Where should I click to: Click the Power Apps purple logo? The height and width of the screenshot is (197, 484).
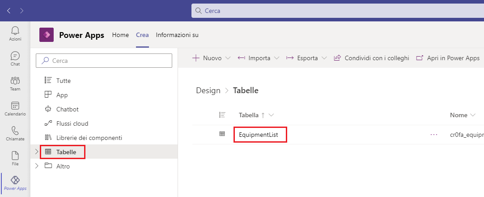[x=47, y=35]
